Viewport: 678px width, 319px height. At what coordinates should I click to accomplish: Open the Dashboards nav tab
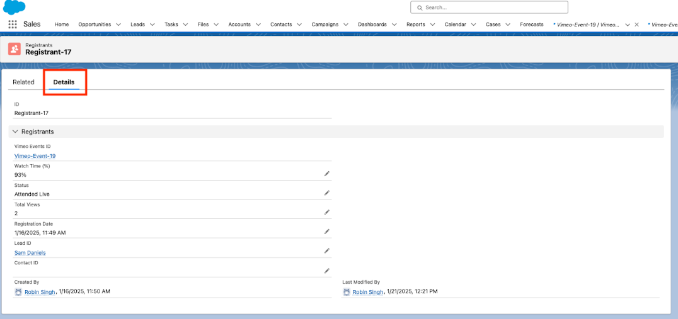tap(372, 25)
